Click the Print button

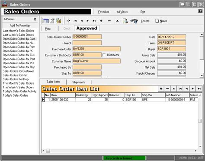click(x=48, y=28)
